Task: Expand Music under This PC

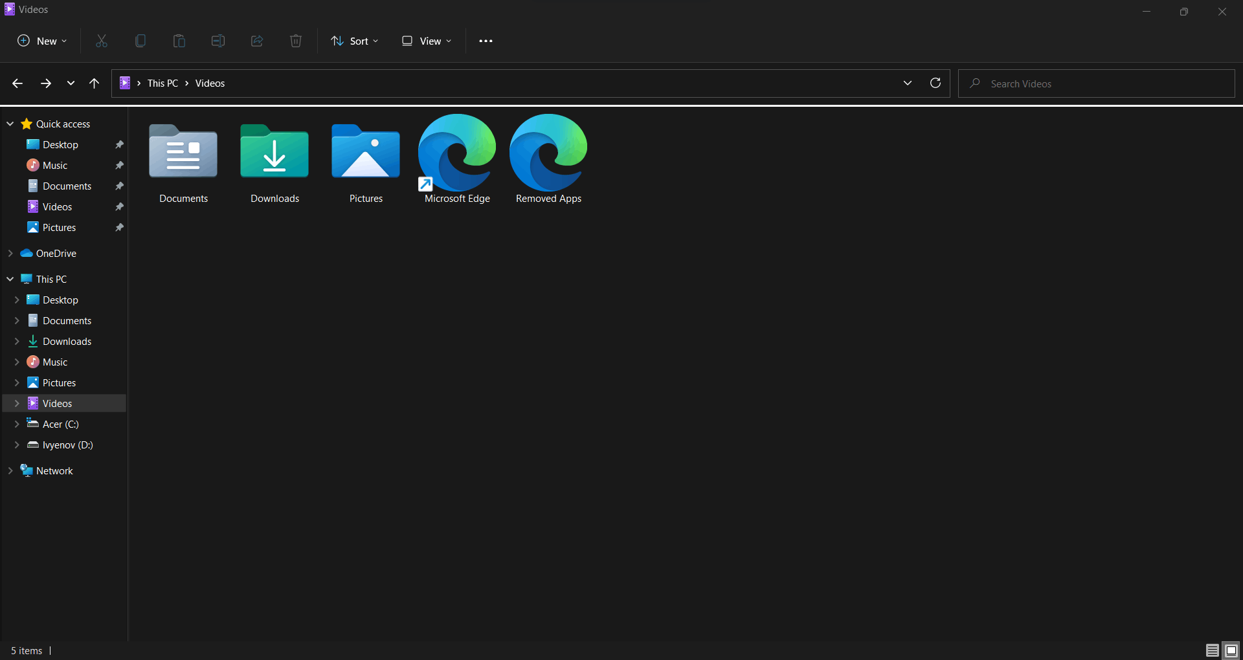Action: tap(17, 362)
